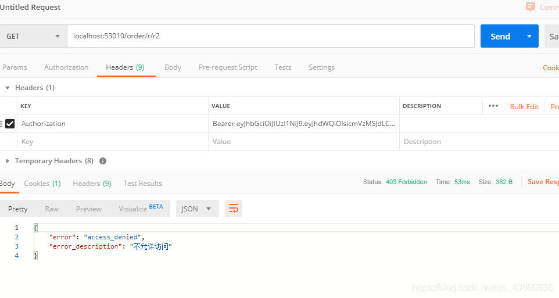Screen dimensions: 559x298
Task: Click the empty Description input field
Action: coord(479,142)
